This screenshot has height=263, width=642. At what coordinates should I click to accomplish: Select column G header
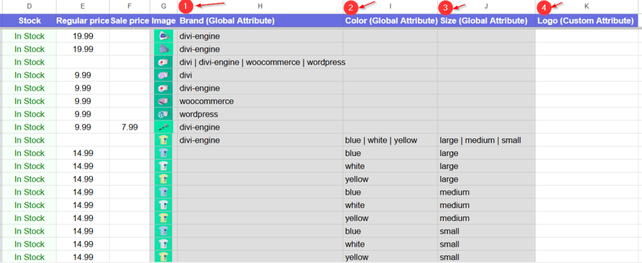click(164, 6)
